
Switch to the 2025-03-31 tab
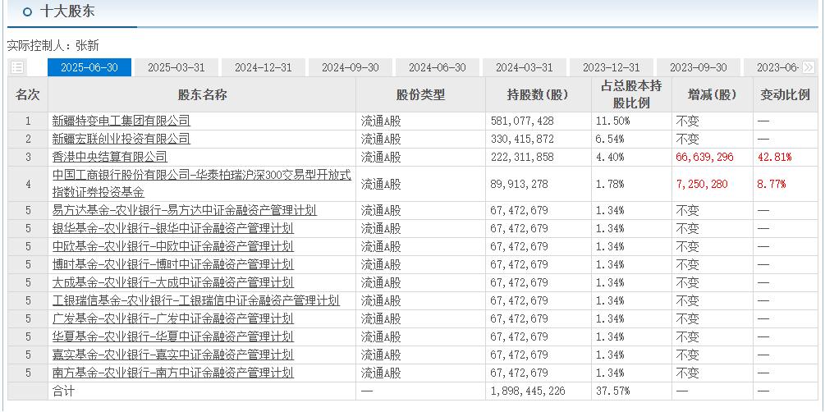pyautogui.click(x=176, y=67)
